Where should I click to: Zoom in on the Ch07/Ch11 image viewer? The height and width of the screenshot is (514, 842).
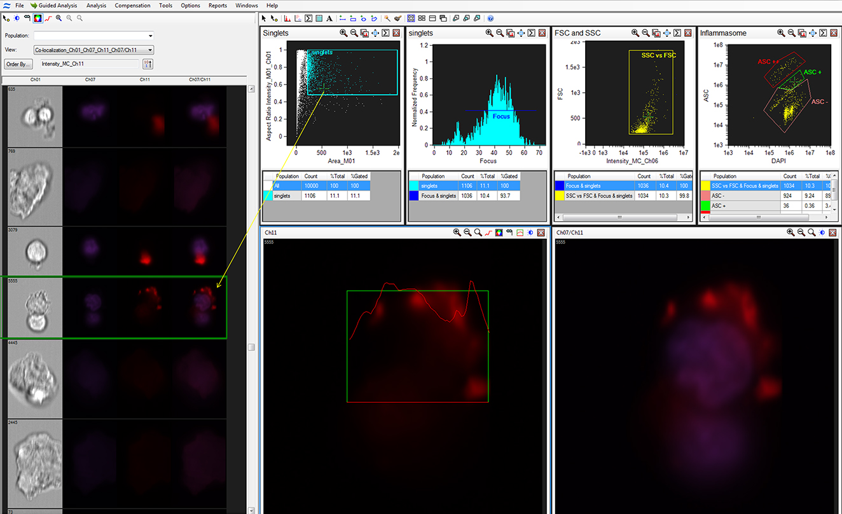click(x=790, y=233)
